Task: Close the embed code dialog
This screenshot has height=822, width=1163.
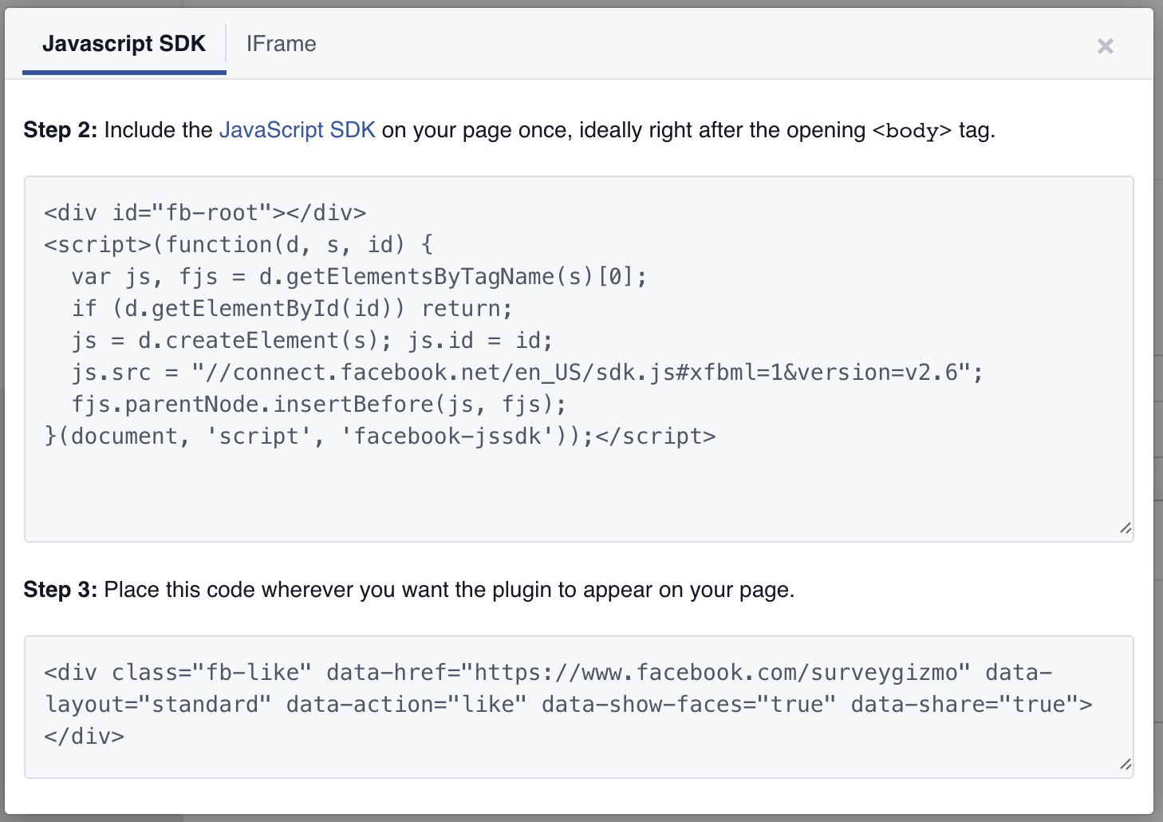Action: coord(1105,46)
